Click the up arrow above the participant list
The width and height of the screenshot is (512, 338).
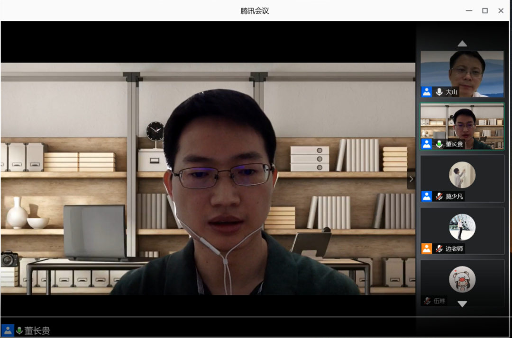[462, 43]
